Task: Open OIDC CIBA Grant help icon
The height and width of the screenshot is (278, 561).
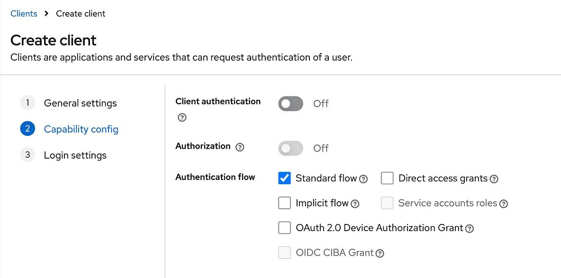Action: [x=380, y=254]
